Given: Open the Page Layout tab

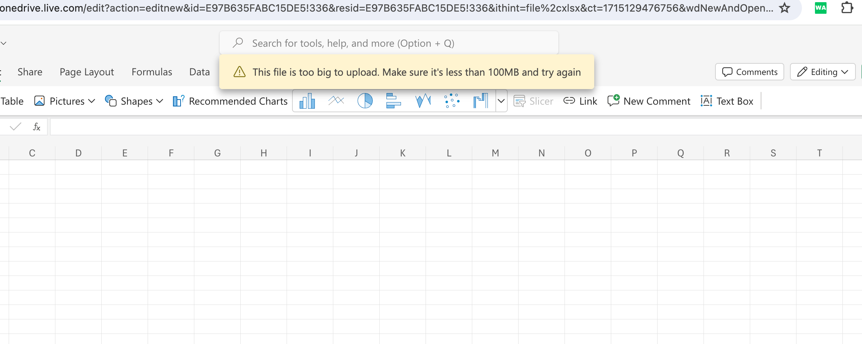Looking at the screenshot, I should click(86, 72).
